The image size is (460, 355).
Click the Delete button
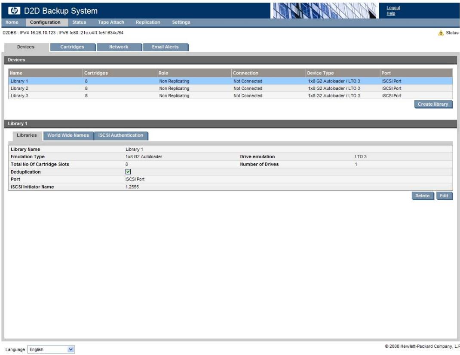coord(422,196)
